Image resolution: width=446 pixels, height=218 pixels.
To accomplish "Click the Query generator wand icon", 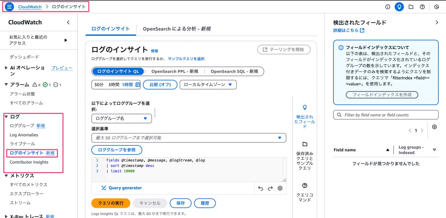I will (x=103, y=188).
